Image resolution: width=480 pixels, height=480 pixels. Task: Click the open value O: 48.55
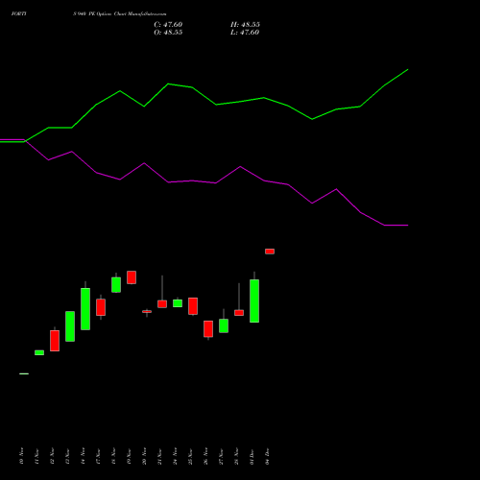coord(168,33)
